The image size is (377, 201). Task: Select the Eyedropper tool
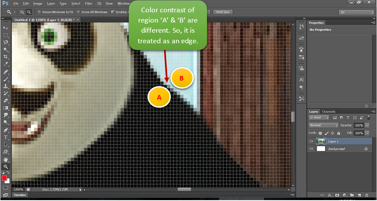[6, 64]
